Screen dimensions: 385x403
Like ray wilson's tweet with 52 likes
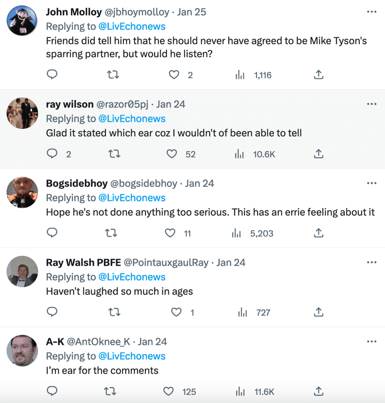(172, 154)
